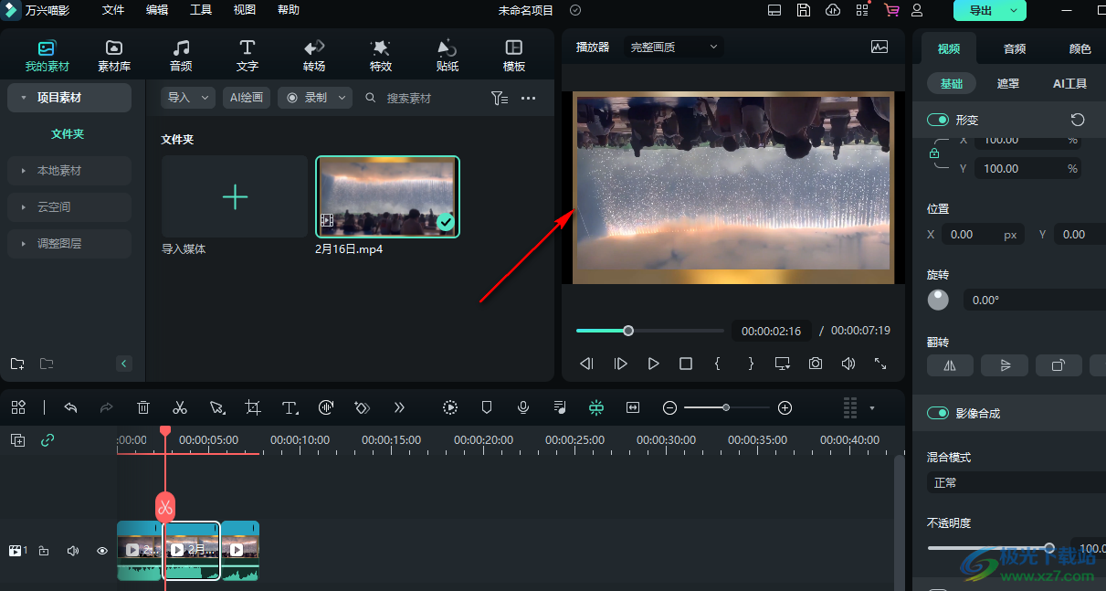
Task: Click the text tool icon in timeline toolbar
Action: [290, 407]
